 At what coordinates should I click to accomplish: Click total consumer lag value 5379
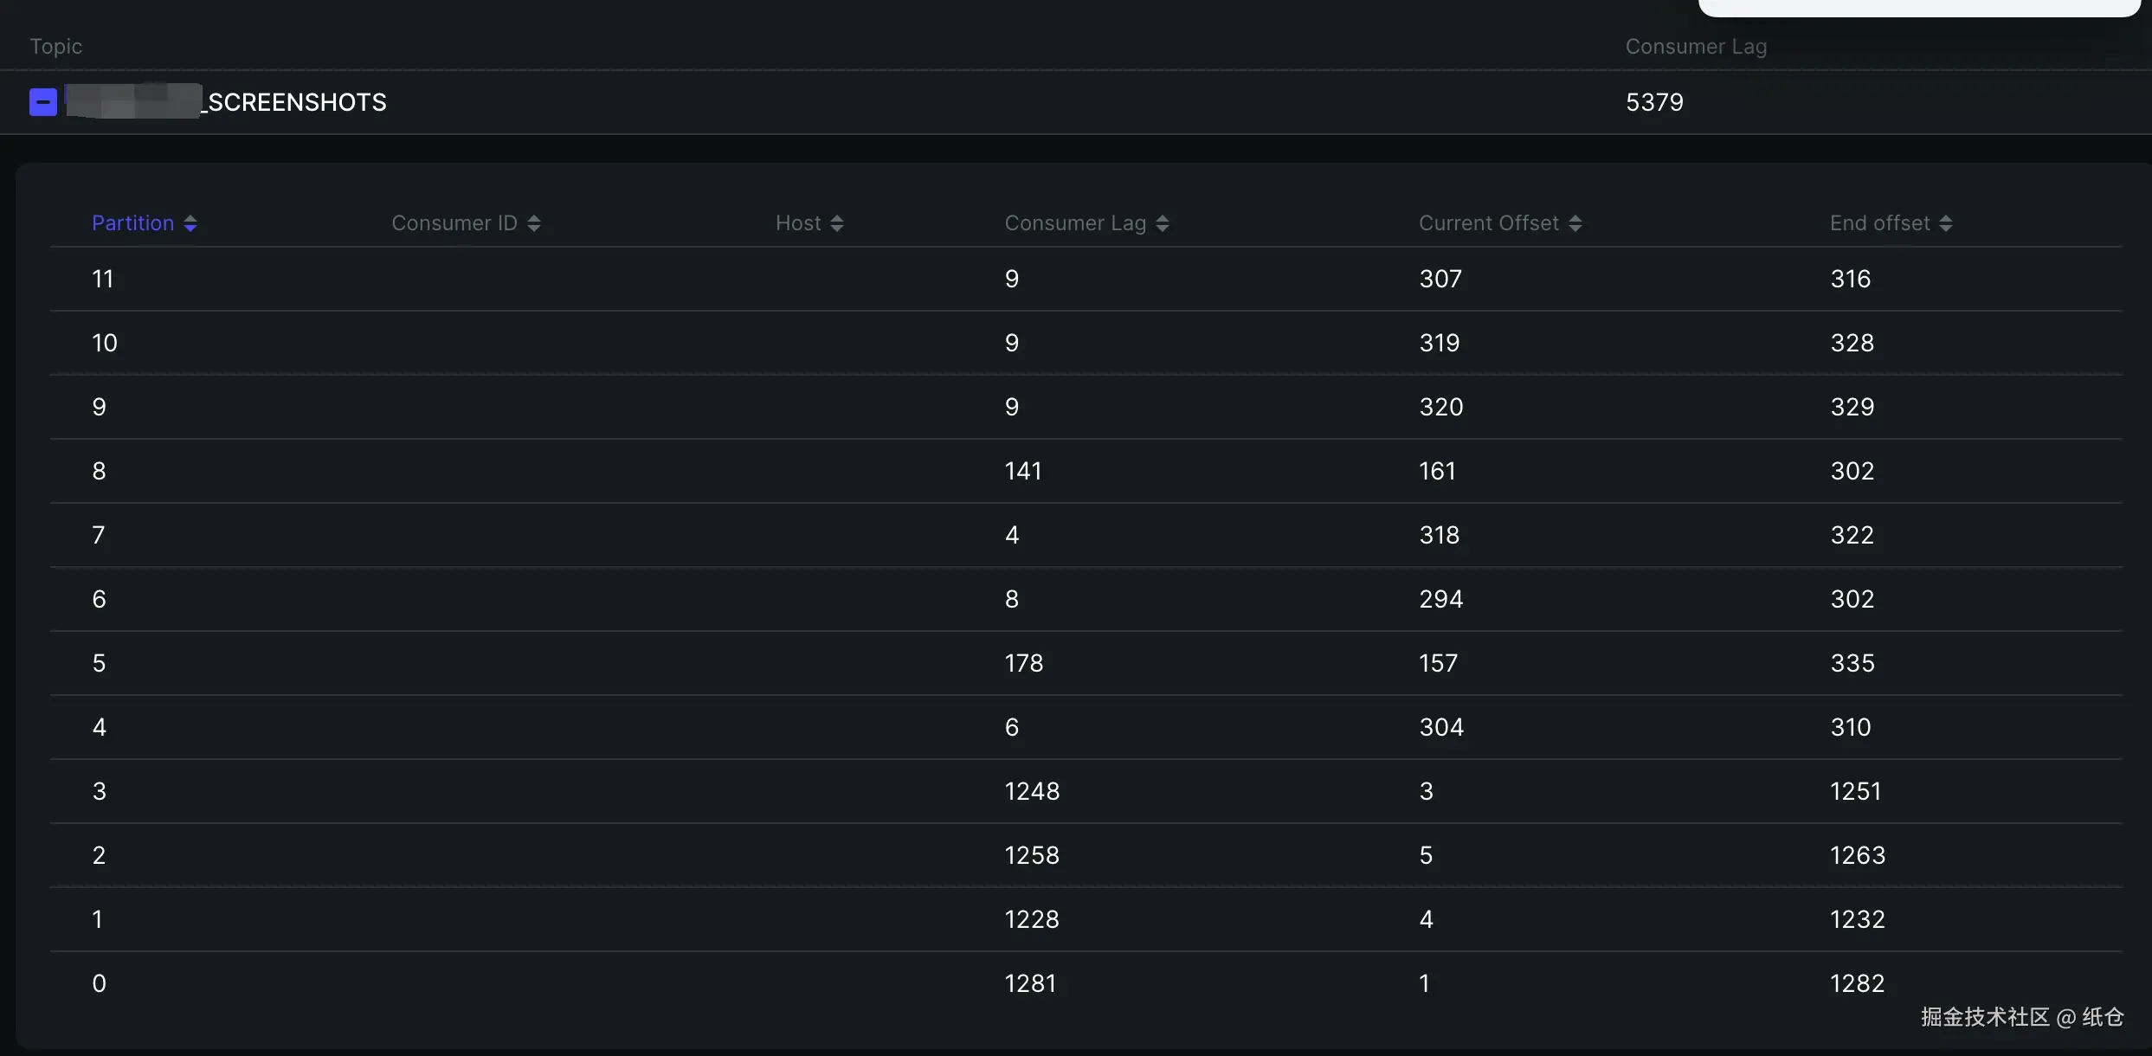(x=1654, y=102)
